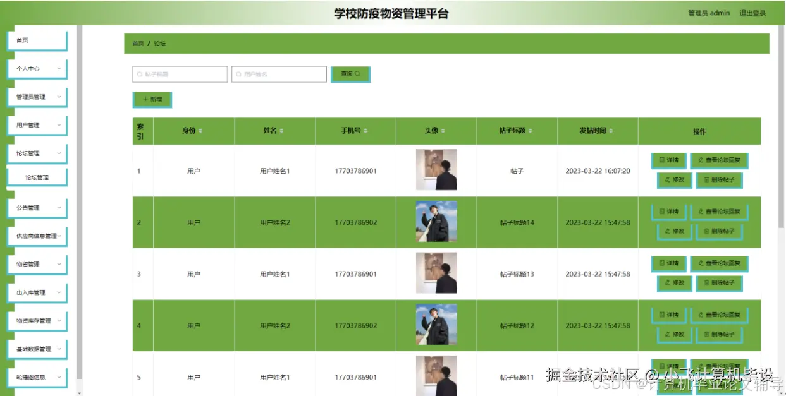This screenshot has height=396, width=786.
Task: Expand the 基础数据管理 sidebar menu
Action: click(37, 349)
